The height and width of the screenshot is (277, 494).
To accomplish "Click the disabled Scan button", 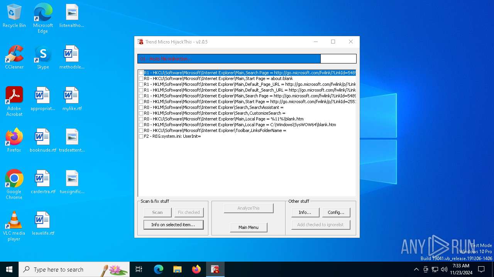I will [157, 212].
